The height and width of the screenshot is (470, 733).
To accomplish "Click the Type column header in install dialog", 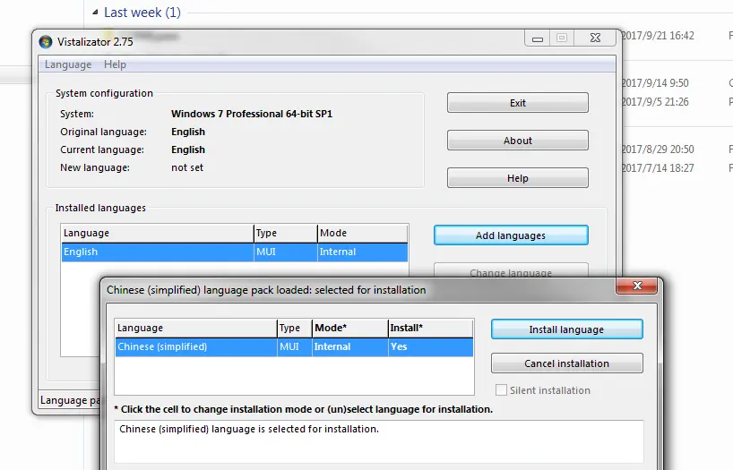I will coord(295,328).
